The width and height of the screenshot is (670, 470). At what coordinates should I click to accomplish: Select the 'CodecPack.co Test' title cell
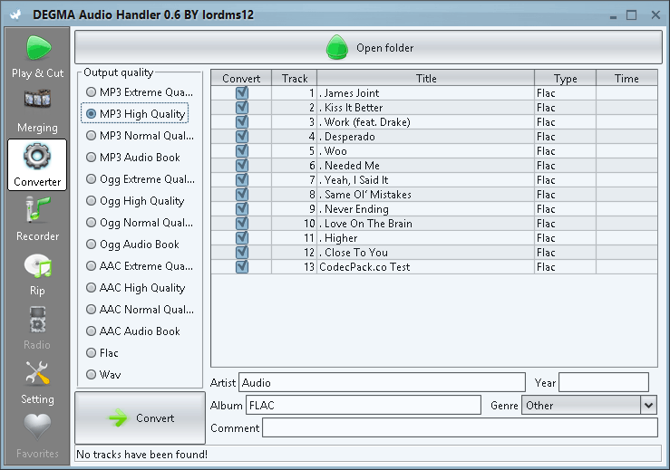(x=425, y=267)
